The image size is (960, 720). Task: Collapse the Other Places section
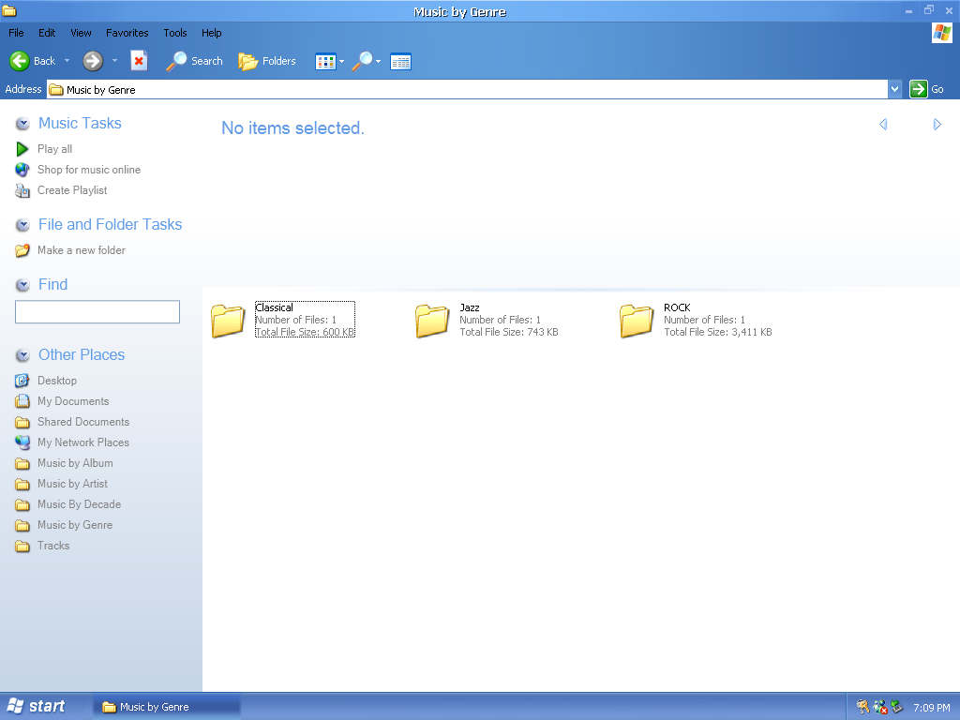(22, 355)
